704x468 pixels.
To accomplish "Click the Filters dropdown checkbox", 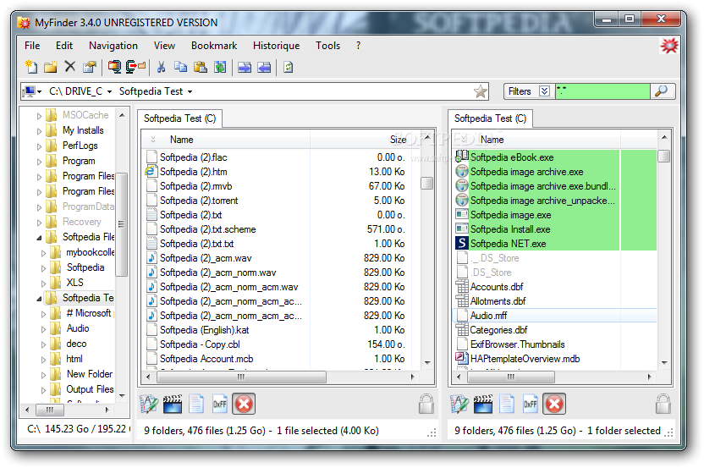I will (x=544, y=91).
